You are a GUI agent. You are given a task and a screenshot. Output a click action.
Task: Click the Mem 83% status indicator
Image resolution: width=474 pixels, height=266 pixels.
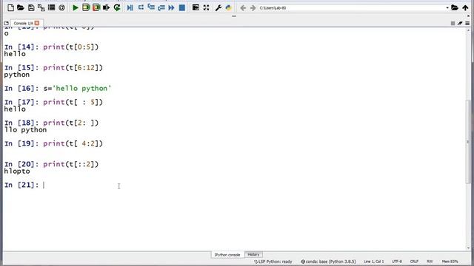coord(450,262)
